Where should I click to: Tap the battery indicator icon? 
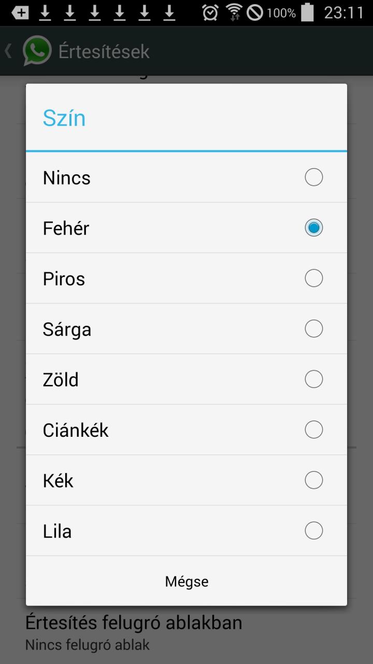click(x=308, y=12)
